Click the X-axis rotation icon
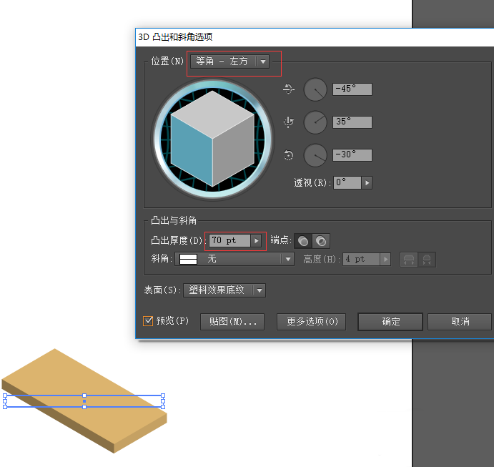Image resolution: width=494 pixels, height=467 pixels. click(289, 89)
